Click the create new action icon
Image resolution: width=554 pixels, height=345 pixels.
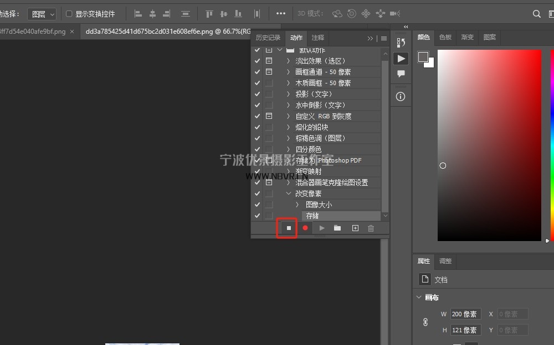(x=355, y=228)
